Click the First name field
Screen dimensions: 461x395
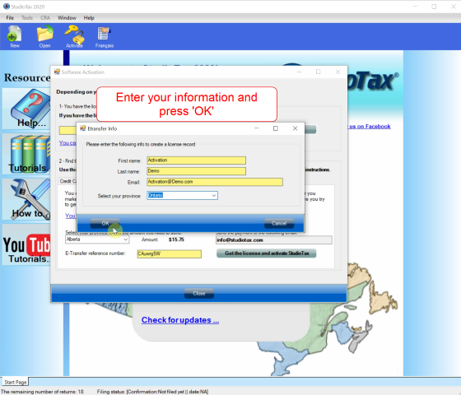[x=196, y=160]
